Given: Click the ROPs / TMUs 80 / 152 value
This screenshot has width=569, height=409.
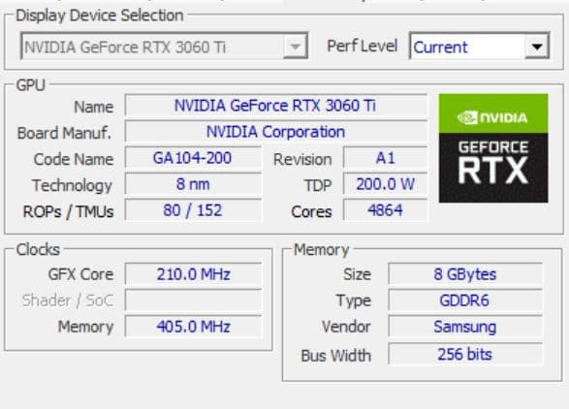Looking at the screenshot, I should coord(193,210).
